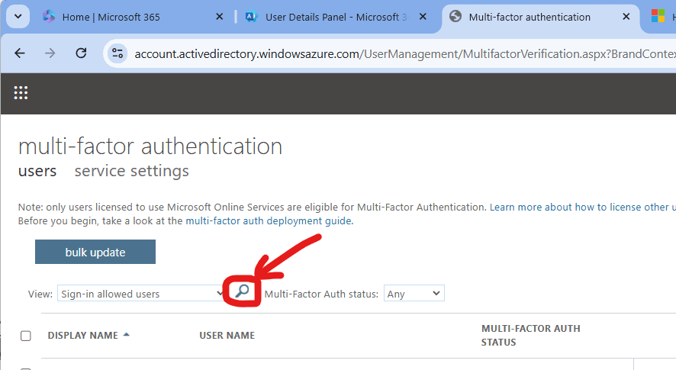Viewport: 676px width, 370px height.
Task: Open the app launcher waffle icon
Action: 21,93
